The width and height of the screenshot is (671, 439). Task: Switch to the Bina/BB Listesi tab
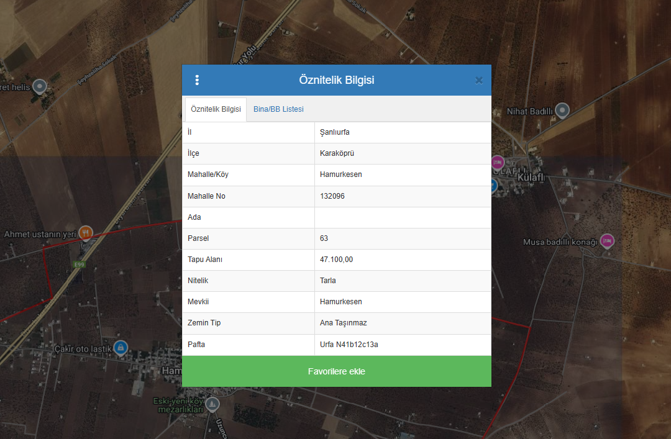pyautogui.click(x=278, y=109)
